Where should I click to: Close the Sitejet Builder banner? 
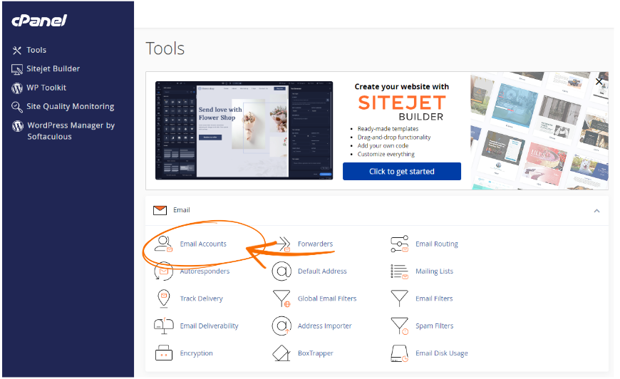pyautogui.click(x=599, y=82)
